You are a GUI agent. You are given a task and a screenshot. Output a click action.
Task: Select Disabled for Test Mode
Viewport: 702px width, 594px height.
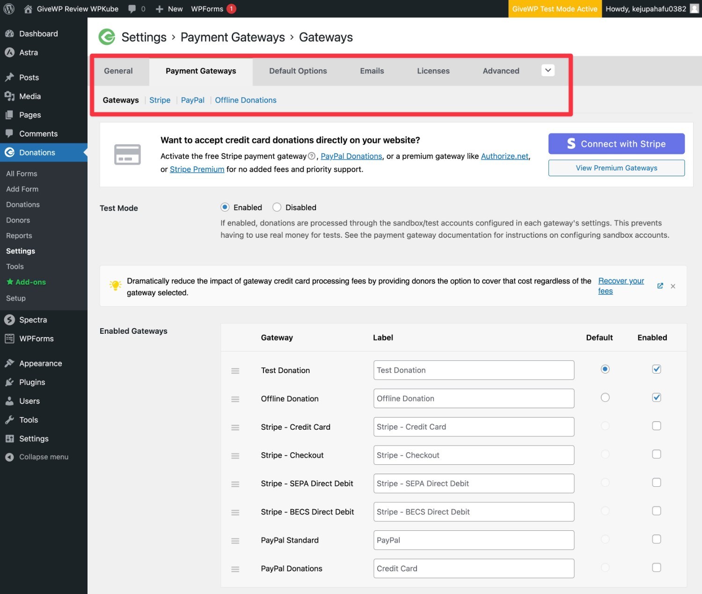(x=277, y=207)
